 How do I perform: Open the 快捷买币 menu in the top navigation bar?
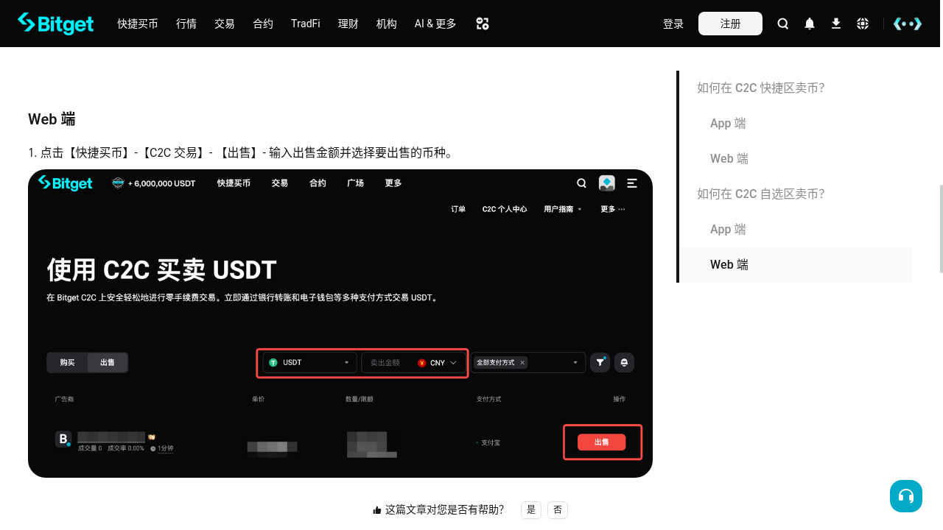(138, 24)
